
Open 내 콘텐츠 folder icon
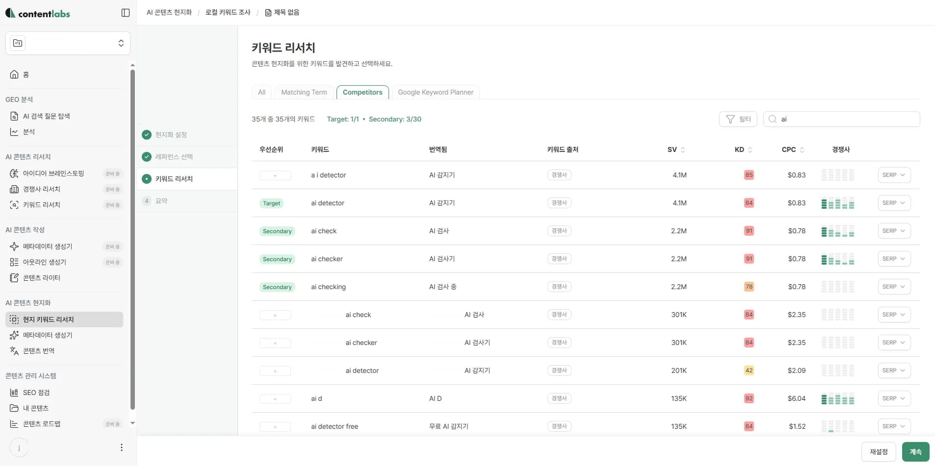14,408
